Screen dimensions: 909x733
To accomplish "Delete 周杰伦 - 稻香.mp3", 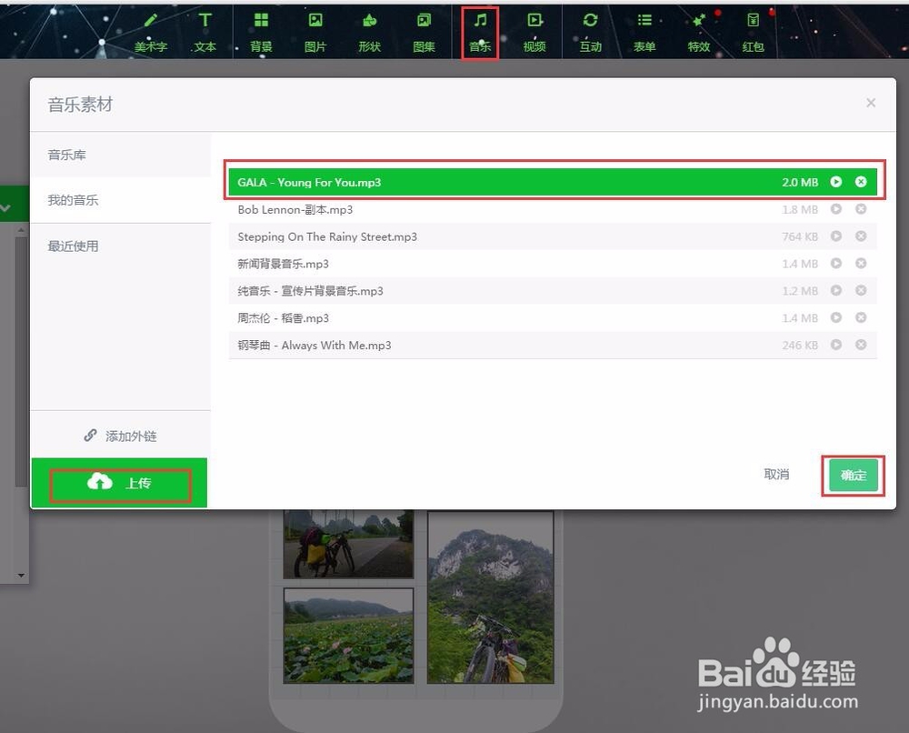I will (861, 317).
